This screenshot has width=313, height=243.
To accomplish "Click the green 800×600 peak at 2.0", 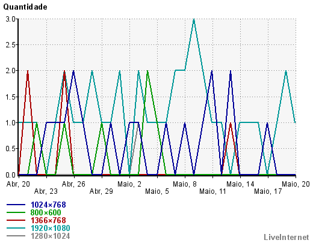I will pos(147,71).
